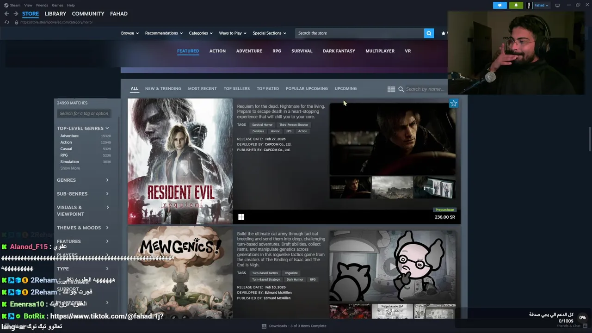Filter by the Adventure genre
Image resolution: width=592 pixels, height=333 pixels.
69,136
